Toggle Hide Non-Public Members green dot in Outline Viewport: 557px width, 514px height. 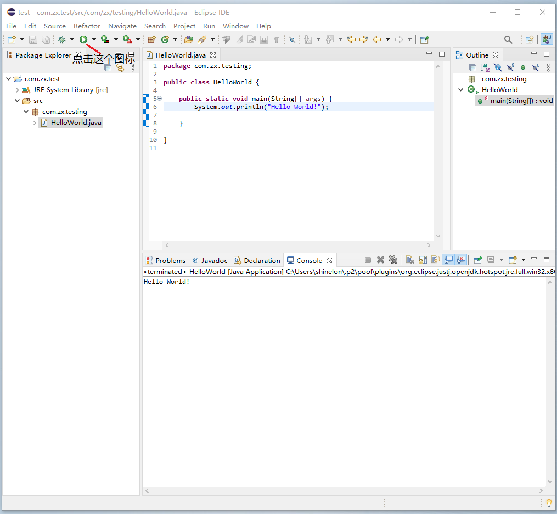tap(523, 67)
